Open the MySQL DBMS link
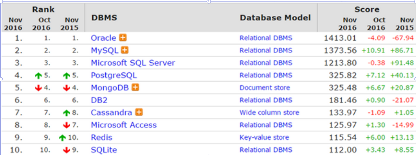The width and height of the screenshot is (416, 155). [x=105, y=51]
